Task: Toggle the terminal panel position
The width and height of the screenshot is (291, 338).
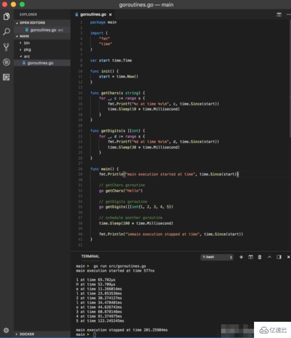Action: point(279,257)
